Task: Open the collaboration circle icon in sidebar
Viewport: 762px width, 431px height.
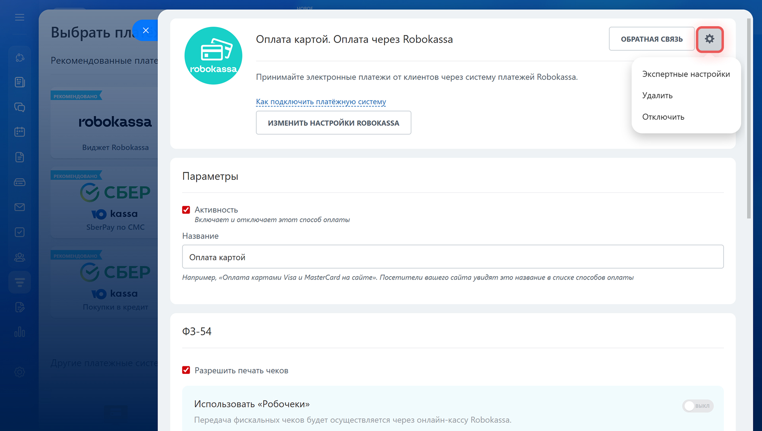Action: 19,58
